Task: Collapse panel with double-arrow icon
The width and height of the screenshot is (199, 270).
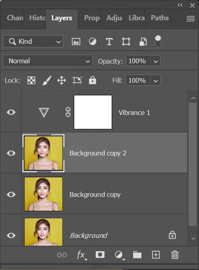Action: point(180,5)
